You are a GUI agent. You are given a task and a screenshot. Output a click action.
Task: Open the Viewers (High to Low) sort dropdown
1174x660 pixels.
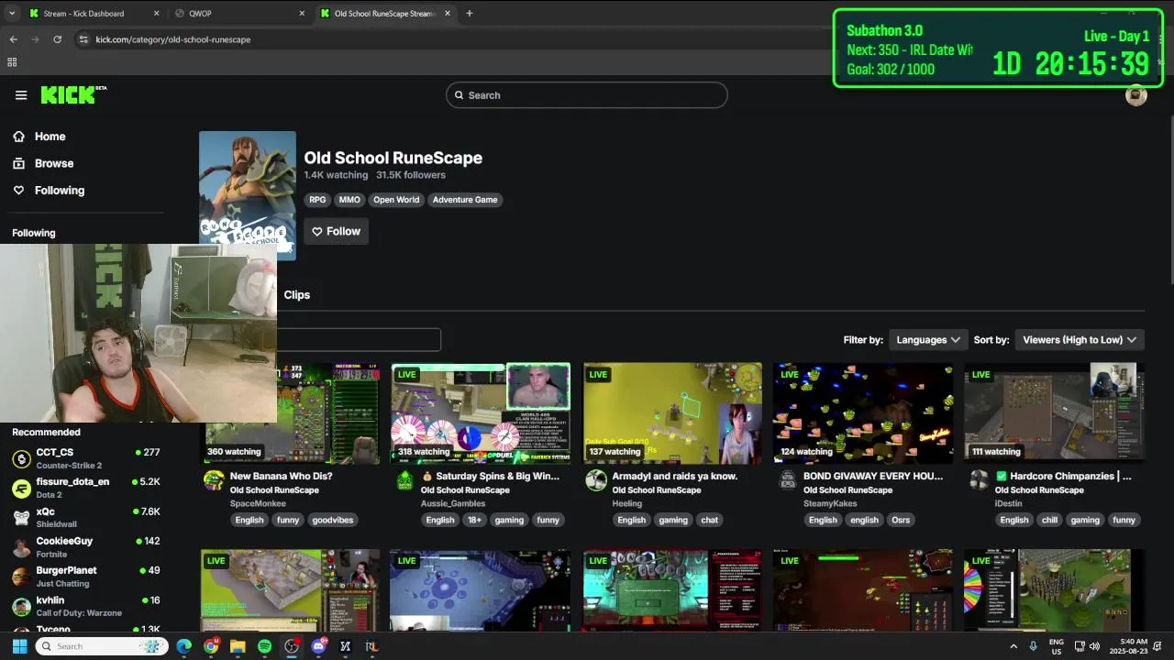pyautogui.click(x=1080, y=340)
